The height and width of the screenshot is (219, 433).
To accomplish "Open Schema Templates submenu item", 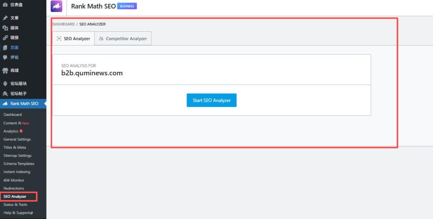I will tap(19, 164).
